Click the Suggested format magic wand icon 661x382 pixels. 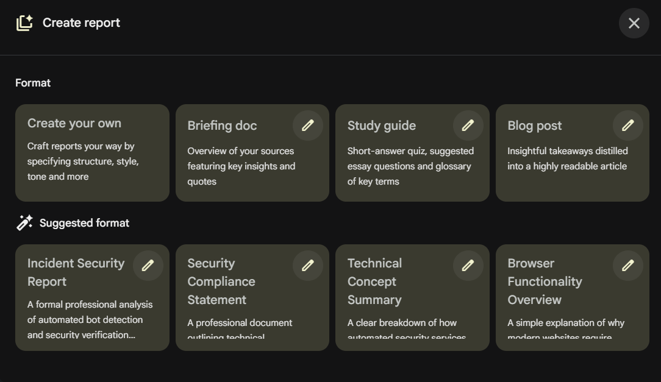[24, 223]
